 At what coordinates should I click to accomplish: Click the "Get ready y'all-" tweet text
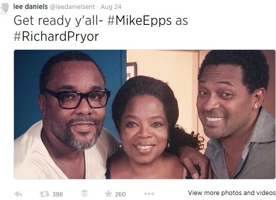tap(58, 21)
